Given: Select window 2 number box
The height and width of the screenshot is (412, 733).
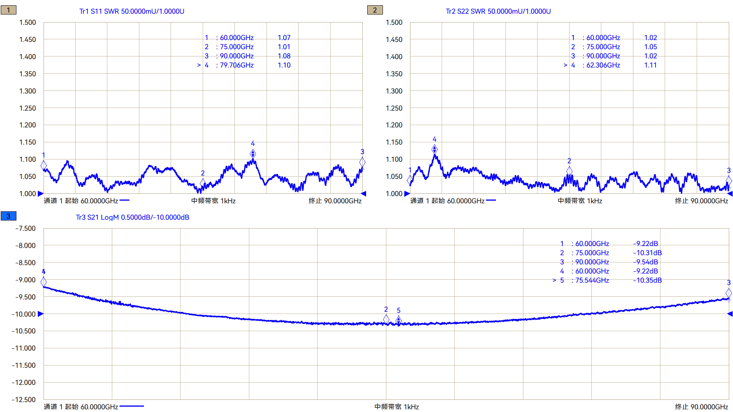Looking at the screenshot, I should (375, 10).
